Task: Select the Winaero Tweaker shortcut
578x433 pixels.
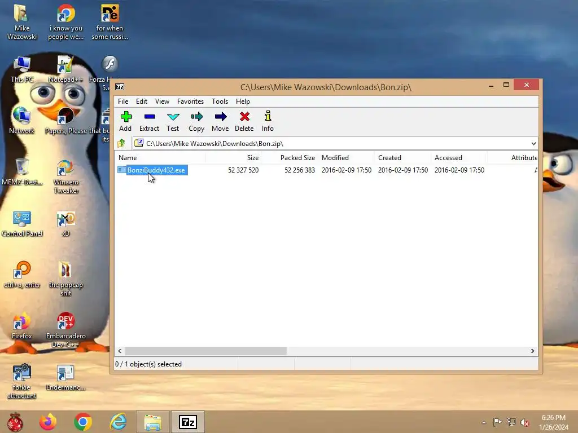Action: pos(66,176)
